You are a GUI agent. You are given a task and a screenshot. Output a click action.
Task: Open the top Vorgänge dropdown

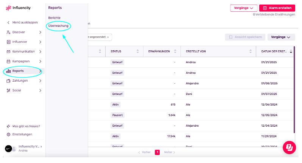[244, 8]
